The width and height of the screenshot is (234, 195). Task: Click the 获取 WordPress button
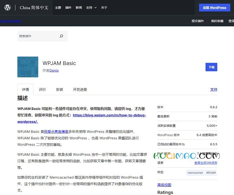pos(215,8)
